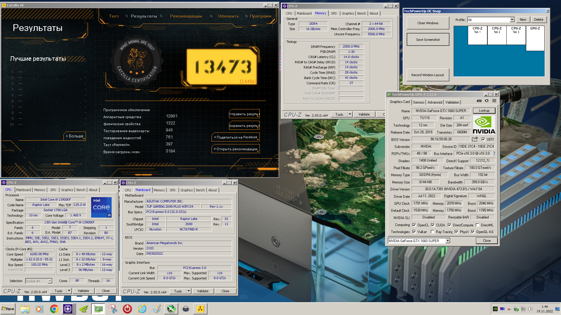Click the safely remove hardware tray icon
The height and width of the screenshot is (315, 561).
coord(516,309)
